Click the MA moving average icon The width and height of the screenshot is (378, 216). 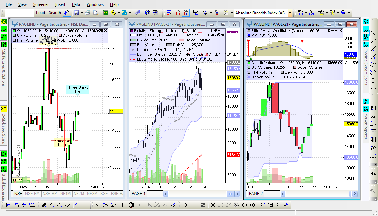coord(216,13)
